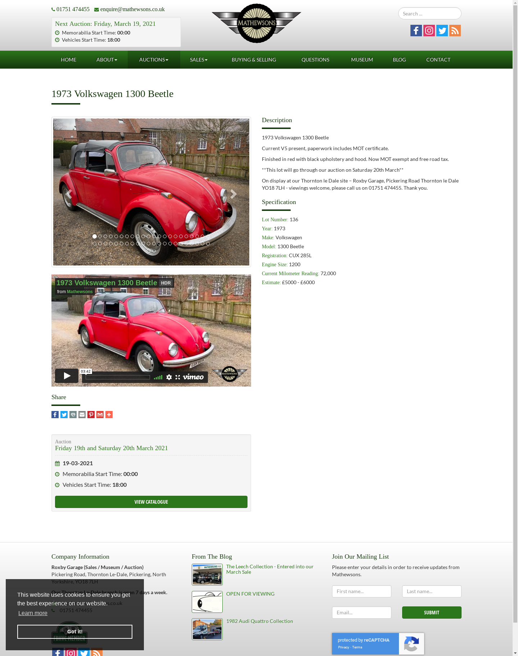Expand the About dropdown menu

pos(107,60)
